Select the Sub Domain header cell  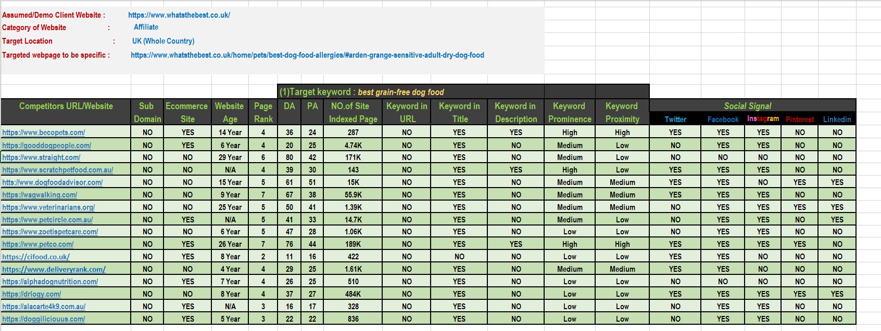[x=147, y=112]
